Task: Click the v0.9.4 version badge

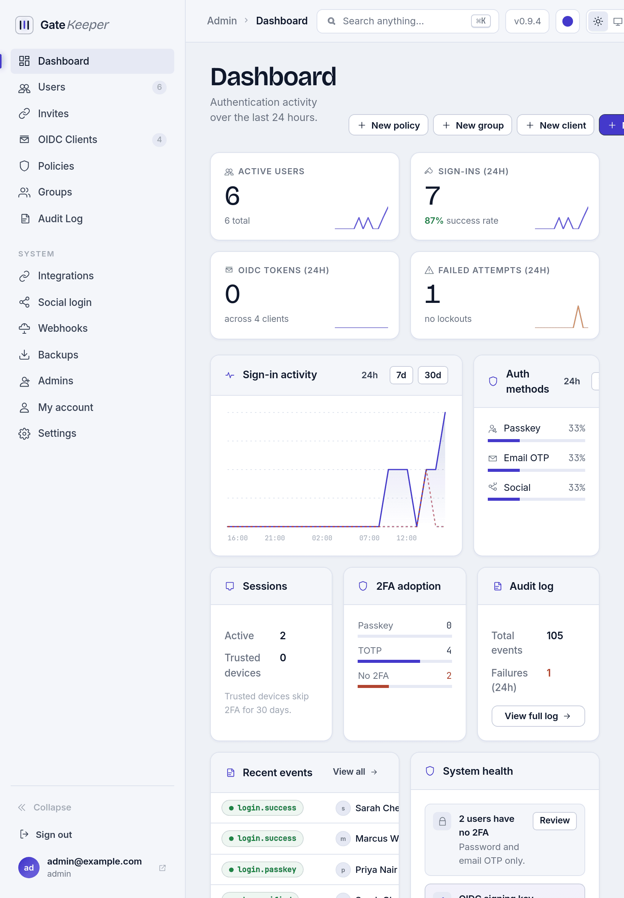Action: (x=527, y=21)
